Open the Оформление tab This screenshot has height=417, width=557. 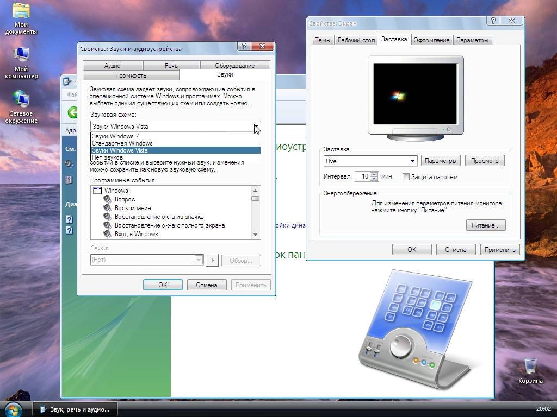pos(431,40)
